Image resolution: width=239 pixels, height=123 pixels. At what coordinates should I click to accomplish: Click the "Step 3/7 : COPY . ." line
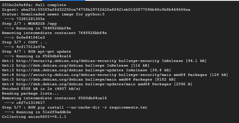pos(25,42)
